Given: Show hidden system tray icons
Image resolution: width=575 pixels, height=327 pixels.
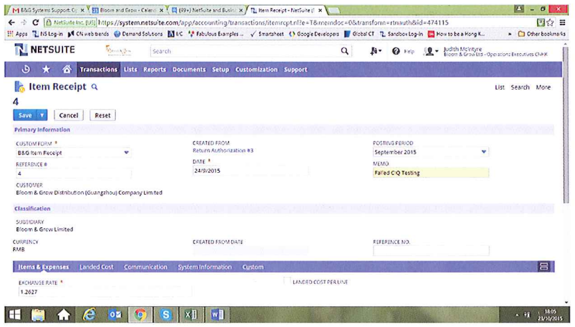Looking at the screenshot, I should (x=517, y=314).
